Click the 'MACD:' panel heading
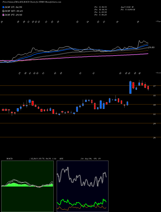161x212 pixels. click(10, 159)
